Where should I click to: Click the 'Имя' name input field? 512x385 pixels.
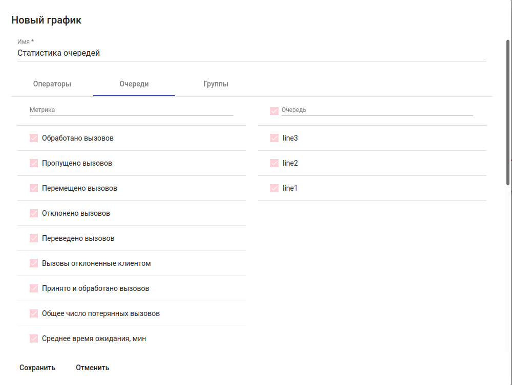pyautogui.click(x=251, y=53)
